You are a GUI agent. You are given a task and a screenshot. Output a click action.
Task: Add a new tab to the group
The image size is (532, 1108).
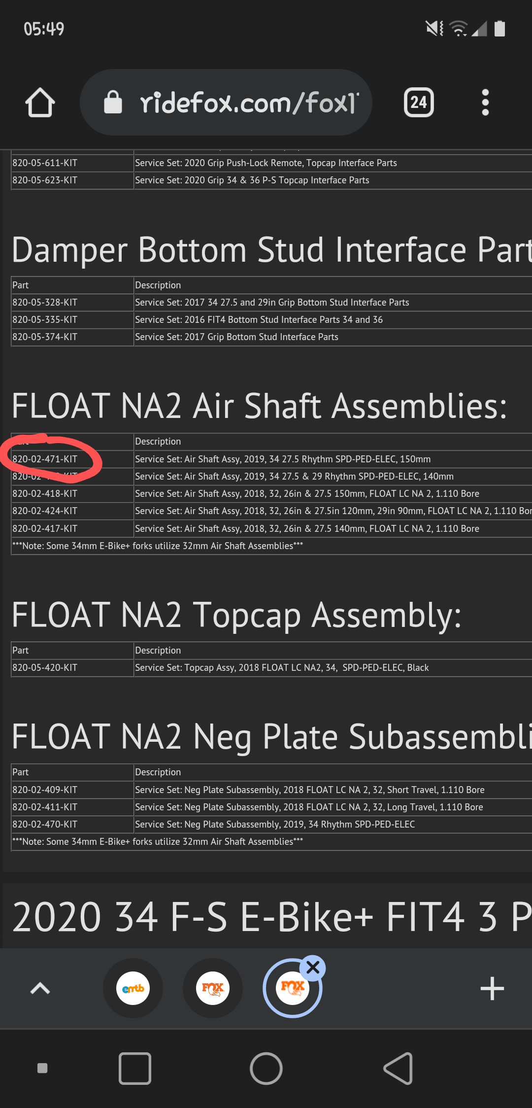click(x=492, y=988)
